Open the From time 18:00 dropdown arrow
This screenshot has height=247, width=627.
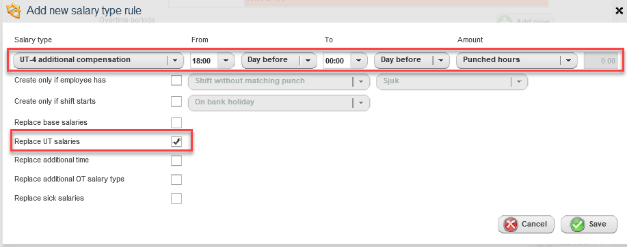coord(226,60)
